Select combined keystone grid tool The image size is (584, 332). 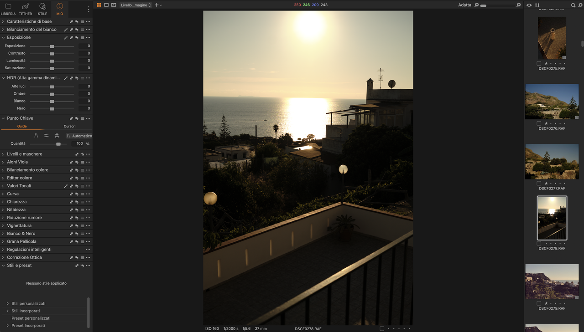click(57, 136)
